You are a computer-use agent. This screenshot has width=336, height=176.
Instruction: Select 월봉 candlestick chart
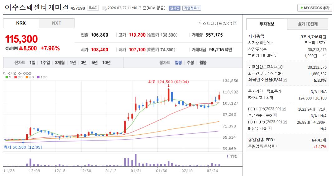click(x=203, y=63)
